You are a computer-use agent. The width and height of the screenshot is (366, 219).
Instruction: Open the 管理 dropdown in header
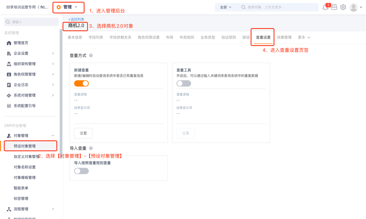tap(68, 7)
